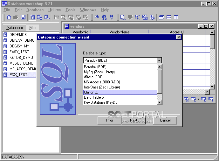
Task: Click the grid command icon in vendors window
Action: coord(186,99)
